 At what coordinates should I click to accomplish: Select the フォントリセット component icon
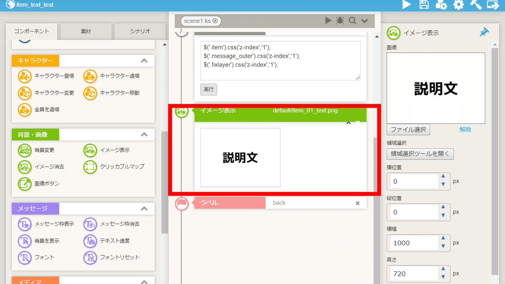pos(90,257)
